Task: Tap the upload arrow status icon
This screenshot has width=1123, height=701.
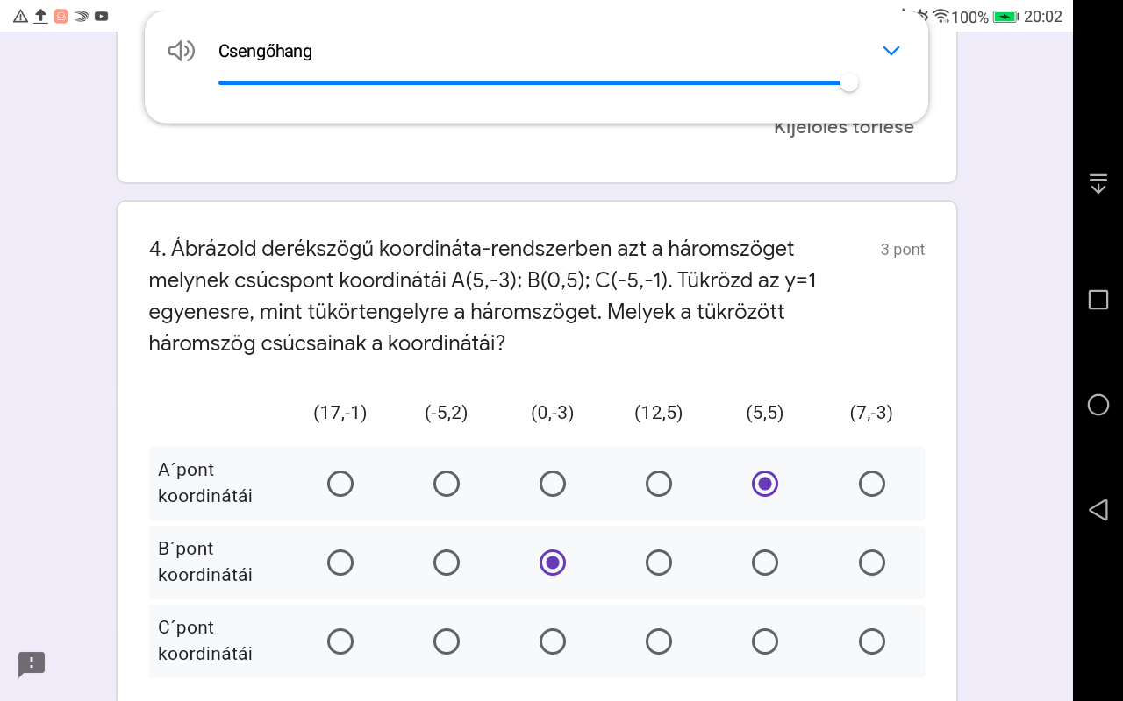Action: [40, 16]
